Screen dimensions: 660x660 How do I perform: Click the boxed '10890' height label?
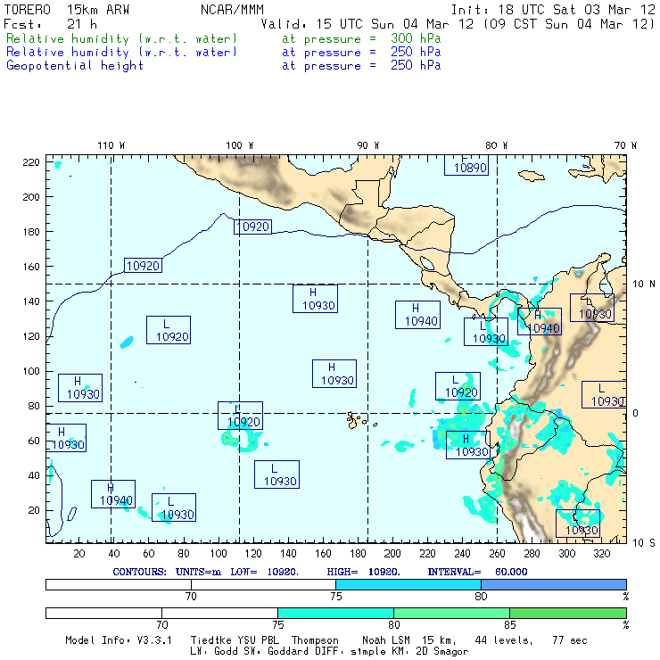466,165
